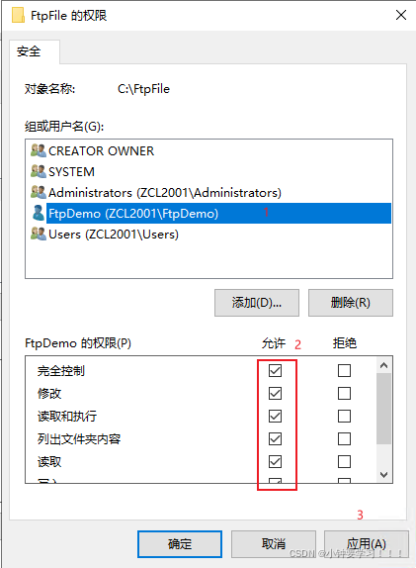Toggle Allow checkbox for 读取
The image size is (416, 568).
275,462
